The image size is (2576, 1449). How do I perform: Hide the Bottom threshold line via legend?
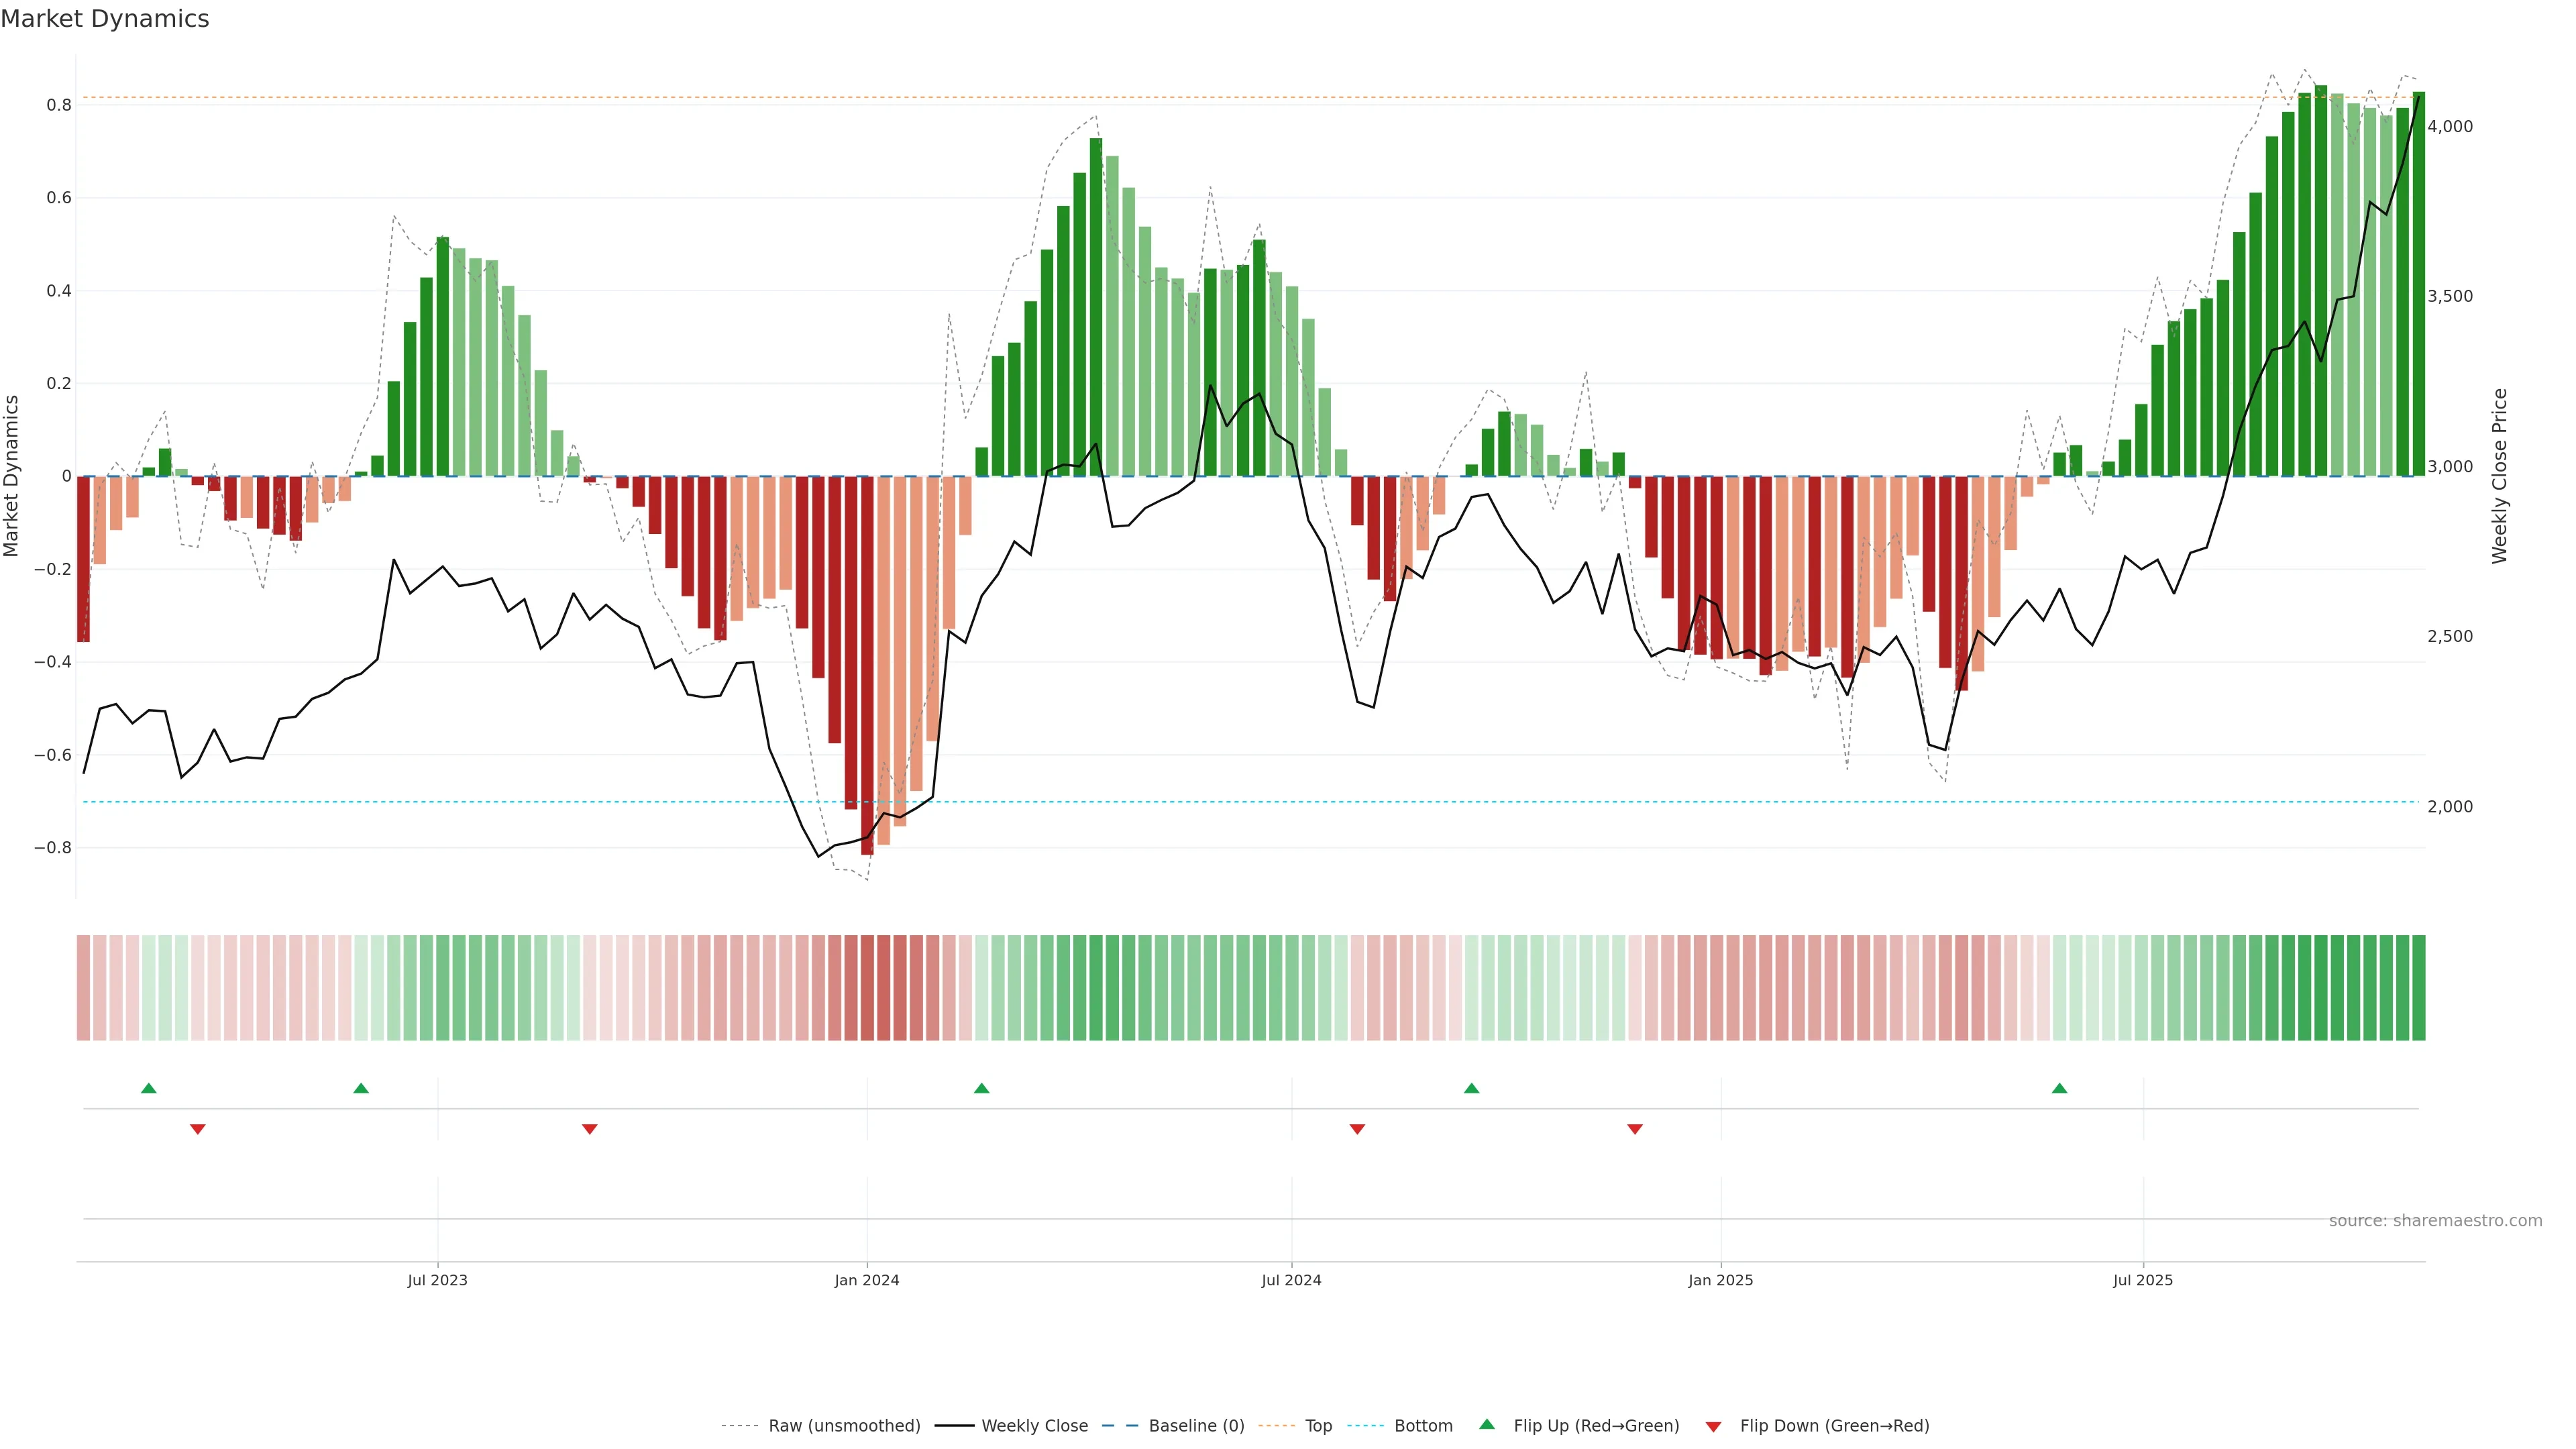pos(1423,1426)
